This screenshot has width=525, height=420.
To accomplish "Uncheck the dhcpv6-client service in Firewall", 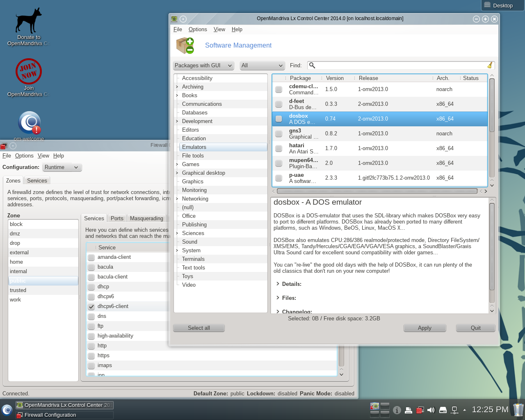I will pos(91,306).
